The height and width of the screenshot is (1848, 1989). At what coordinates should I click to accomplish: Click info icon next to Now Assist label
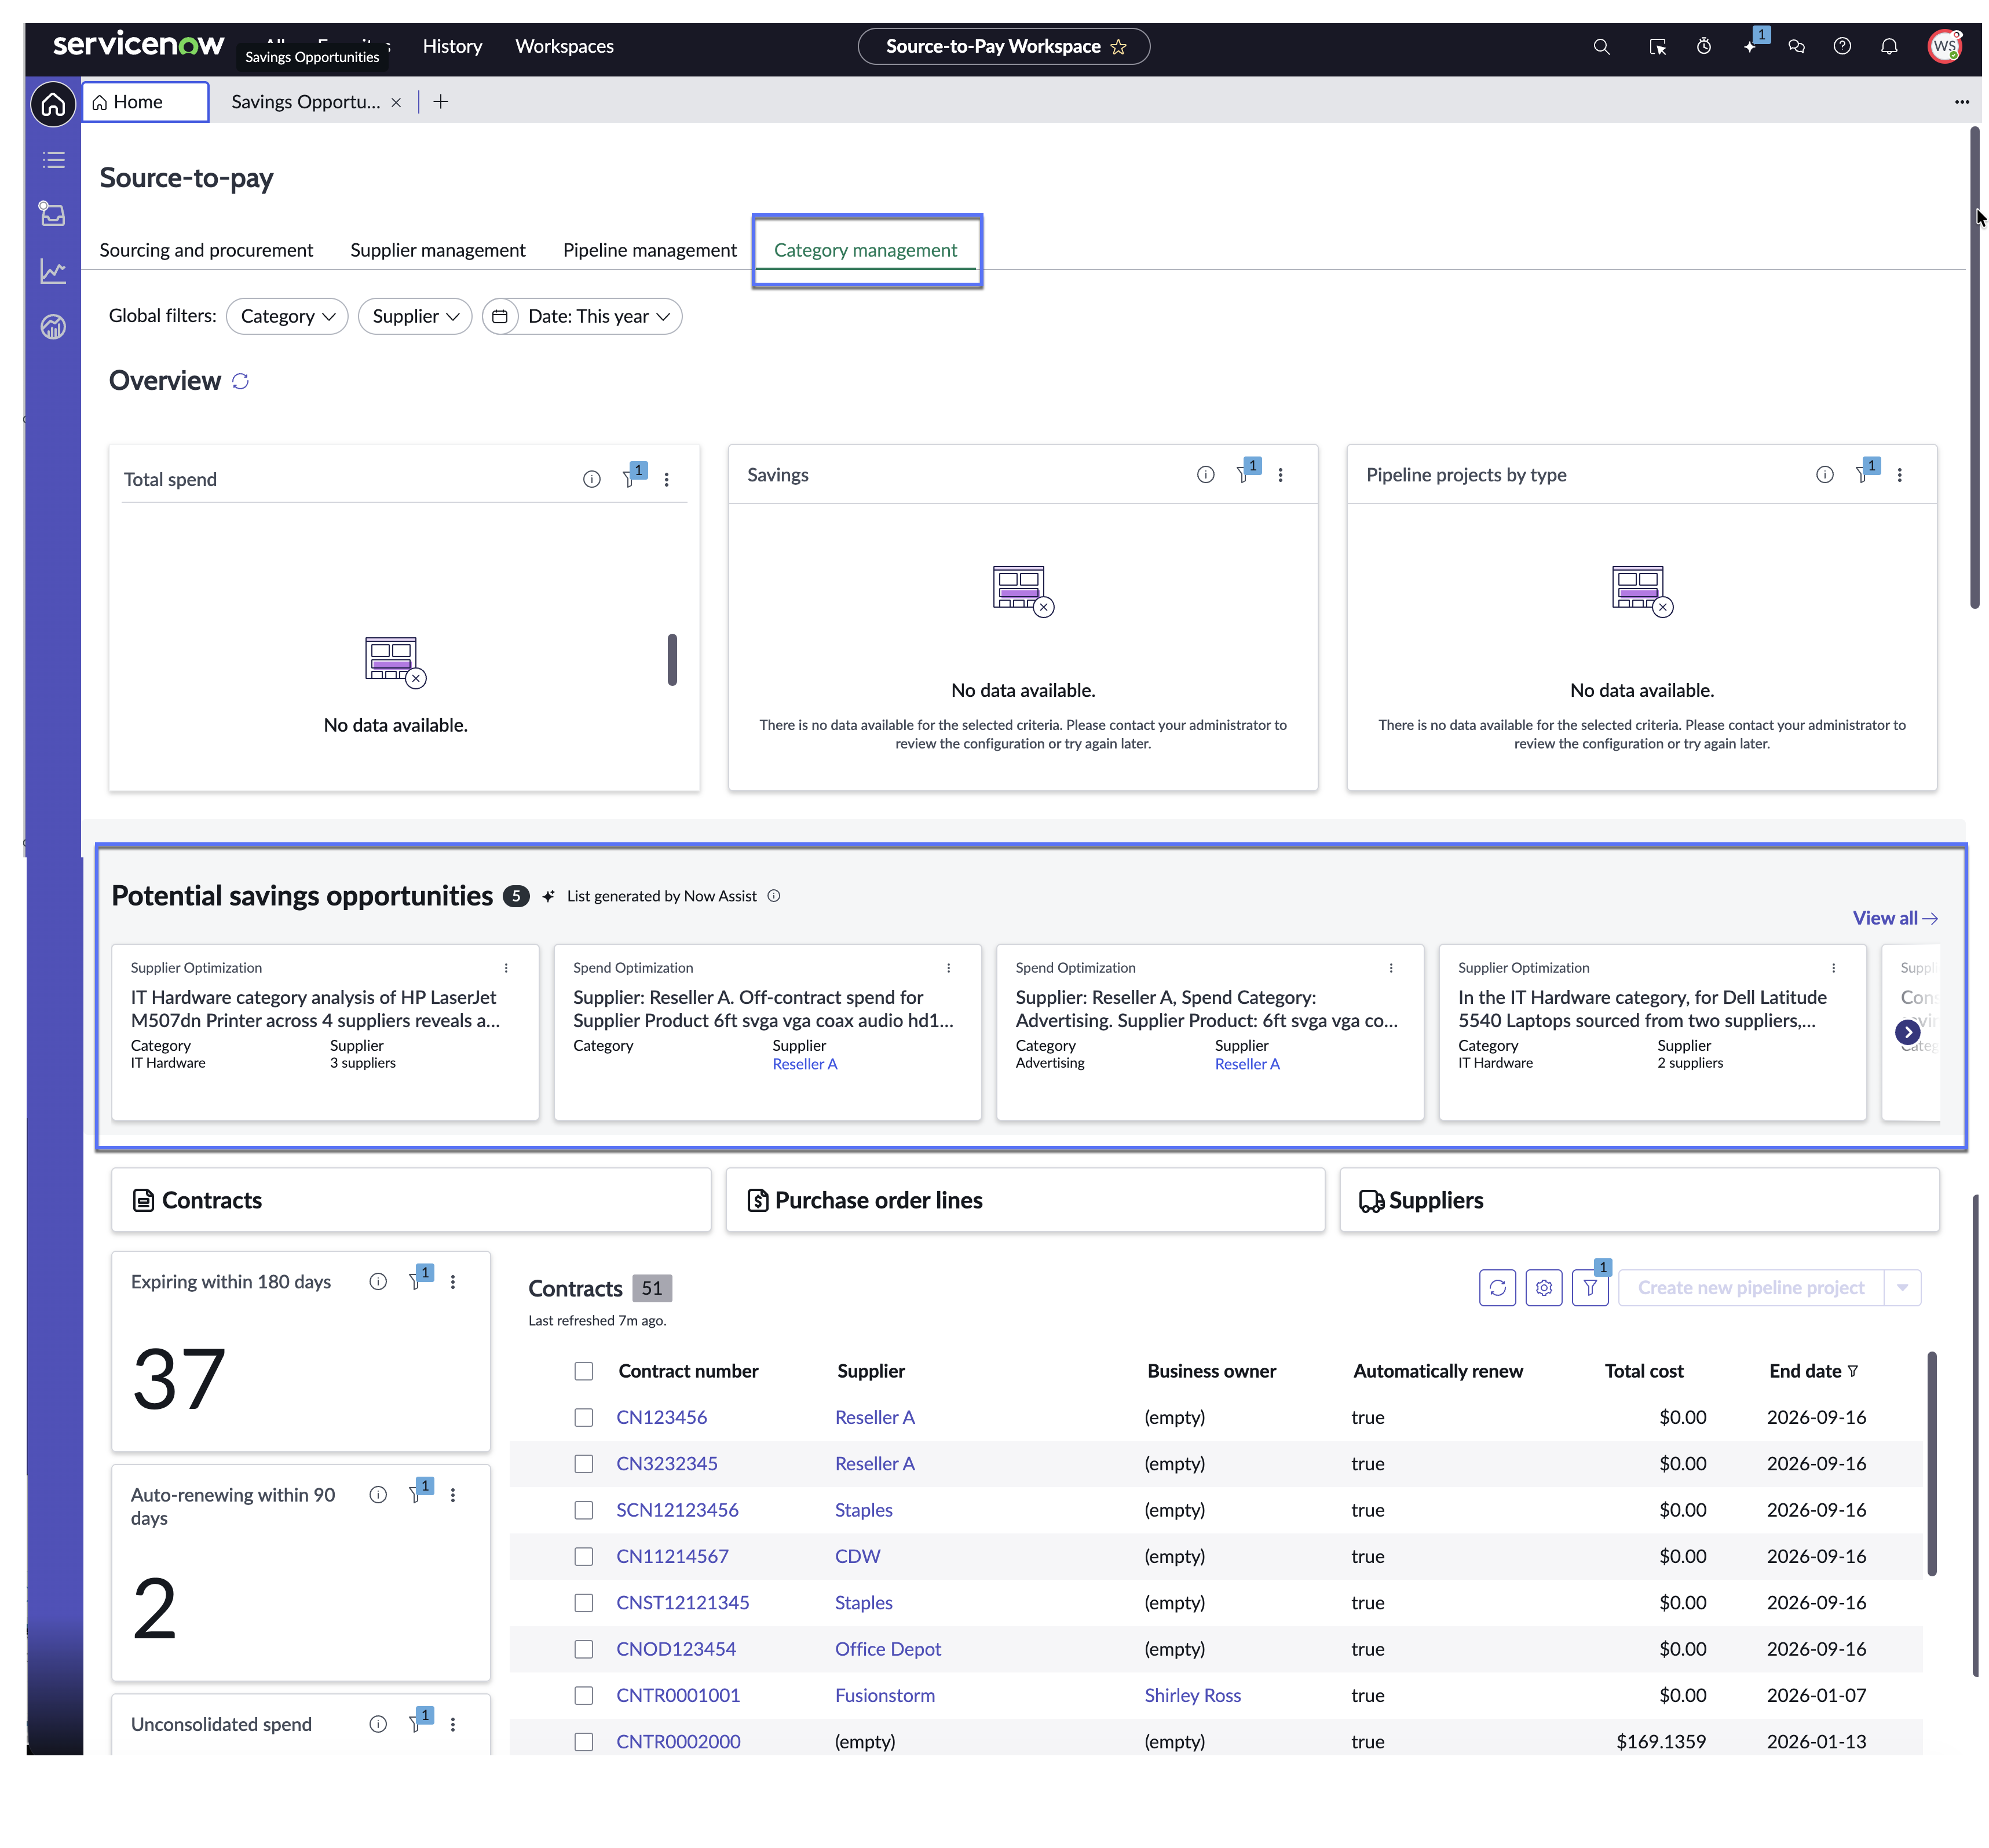tap(773, 896)
